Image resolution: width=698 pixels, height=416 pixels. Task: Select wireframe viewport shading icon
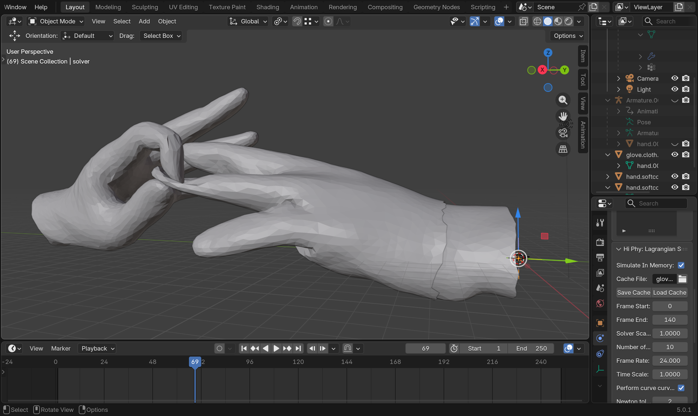click(537, 21)
